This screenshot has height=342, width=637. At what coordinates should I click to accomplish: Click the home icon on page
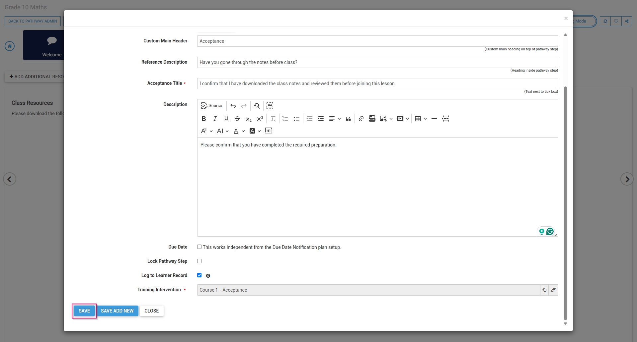click(10, 46)
